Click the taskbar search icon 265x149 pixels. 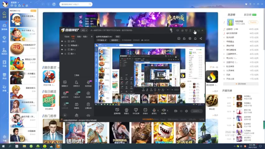(10, 146)
